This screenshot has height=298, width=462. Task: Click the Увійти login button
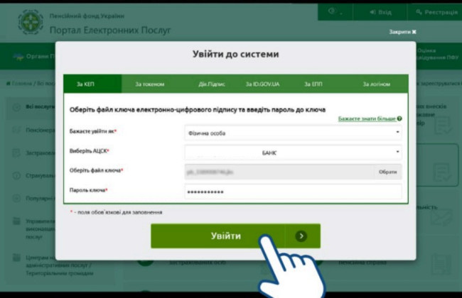click(x=235, y=236)
